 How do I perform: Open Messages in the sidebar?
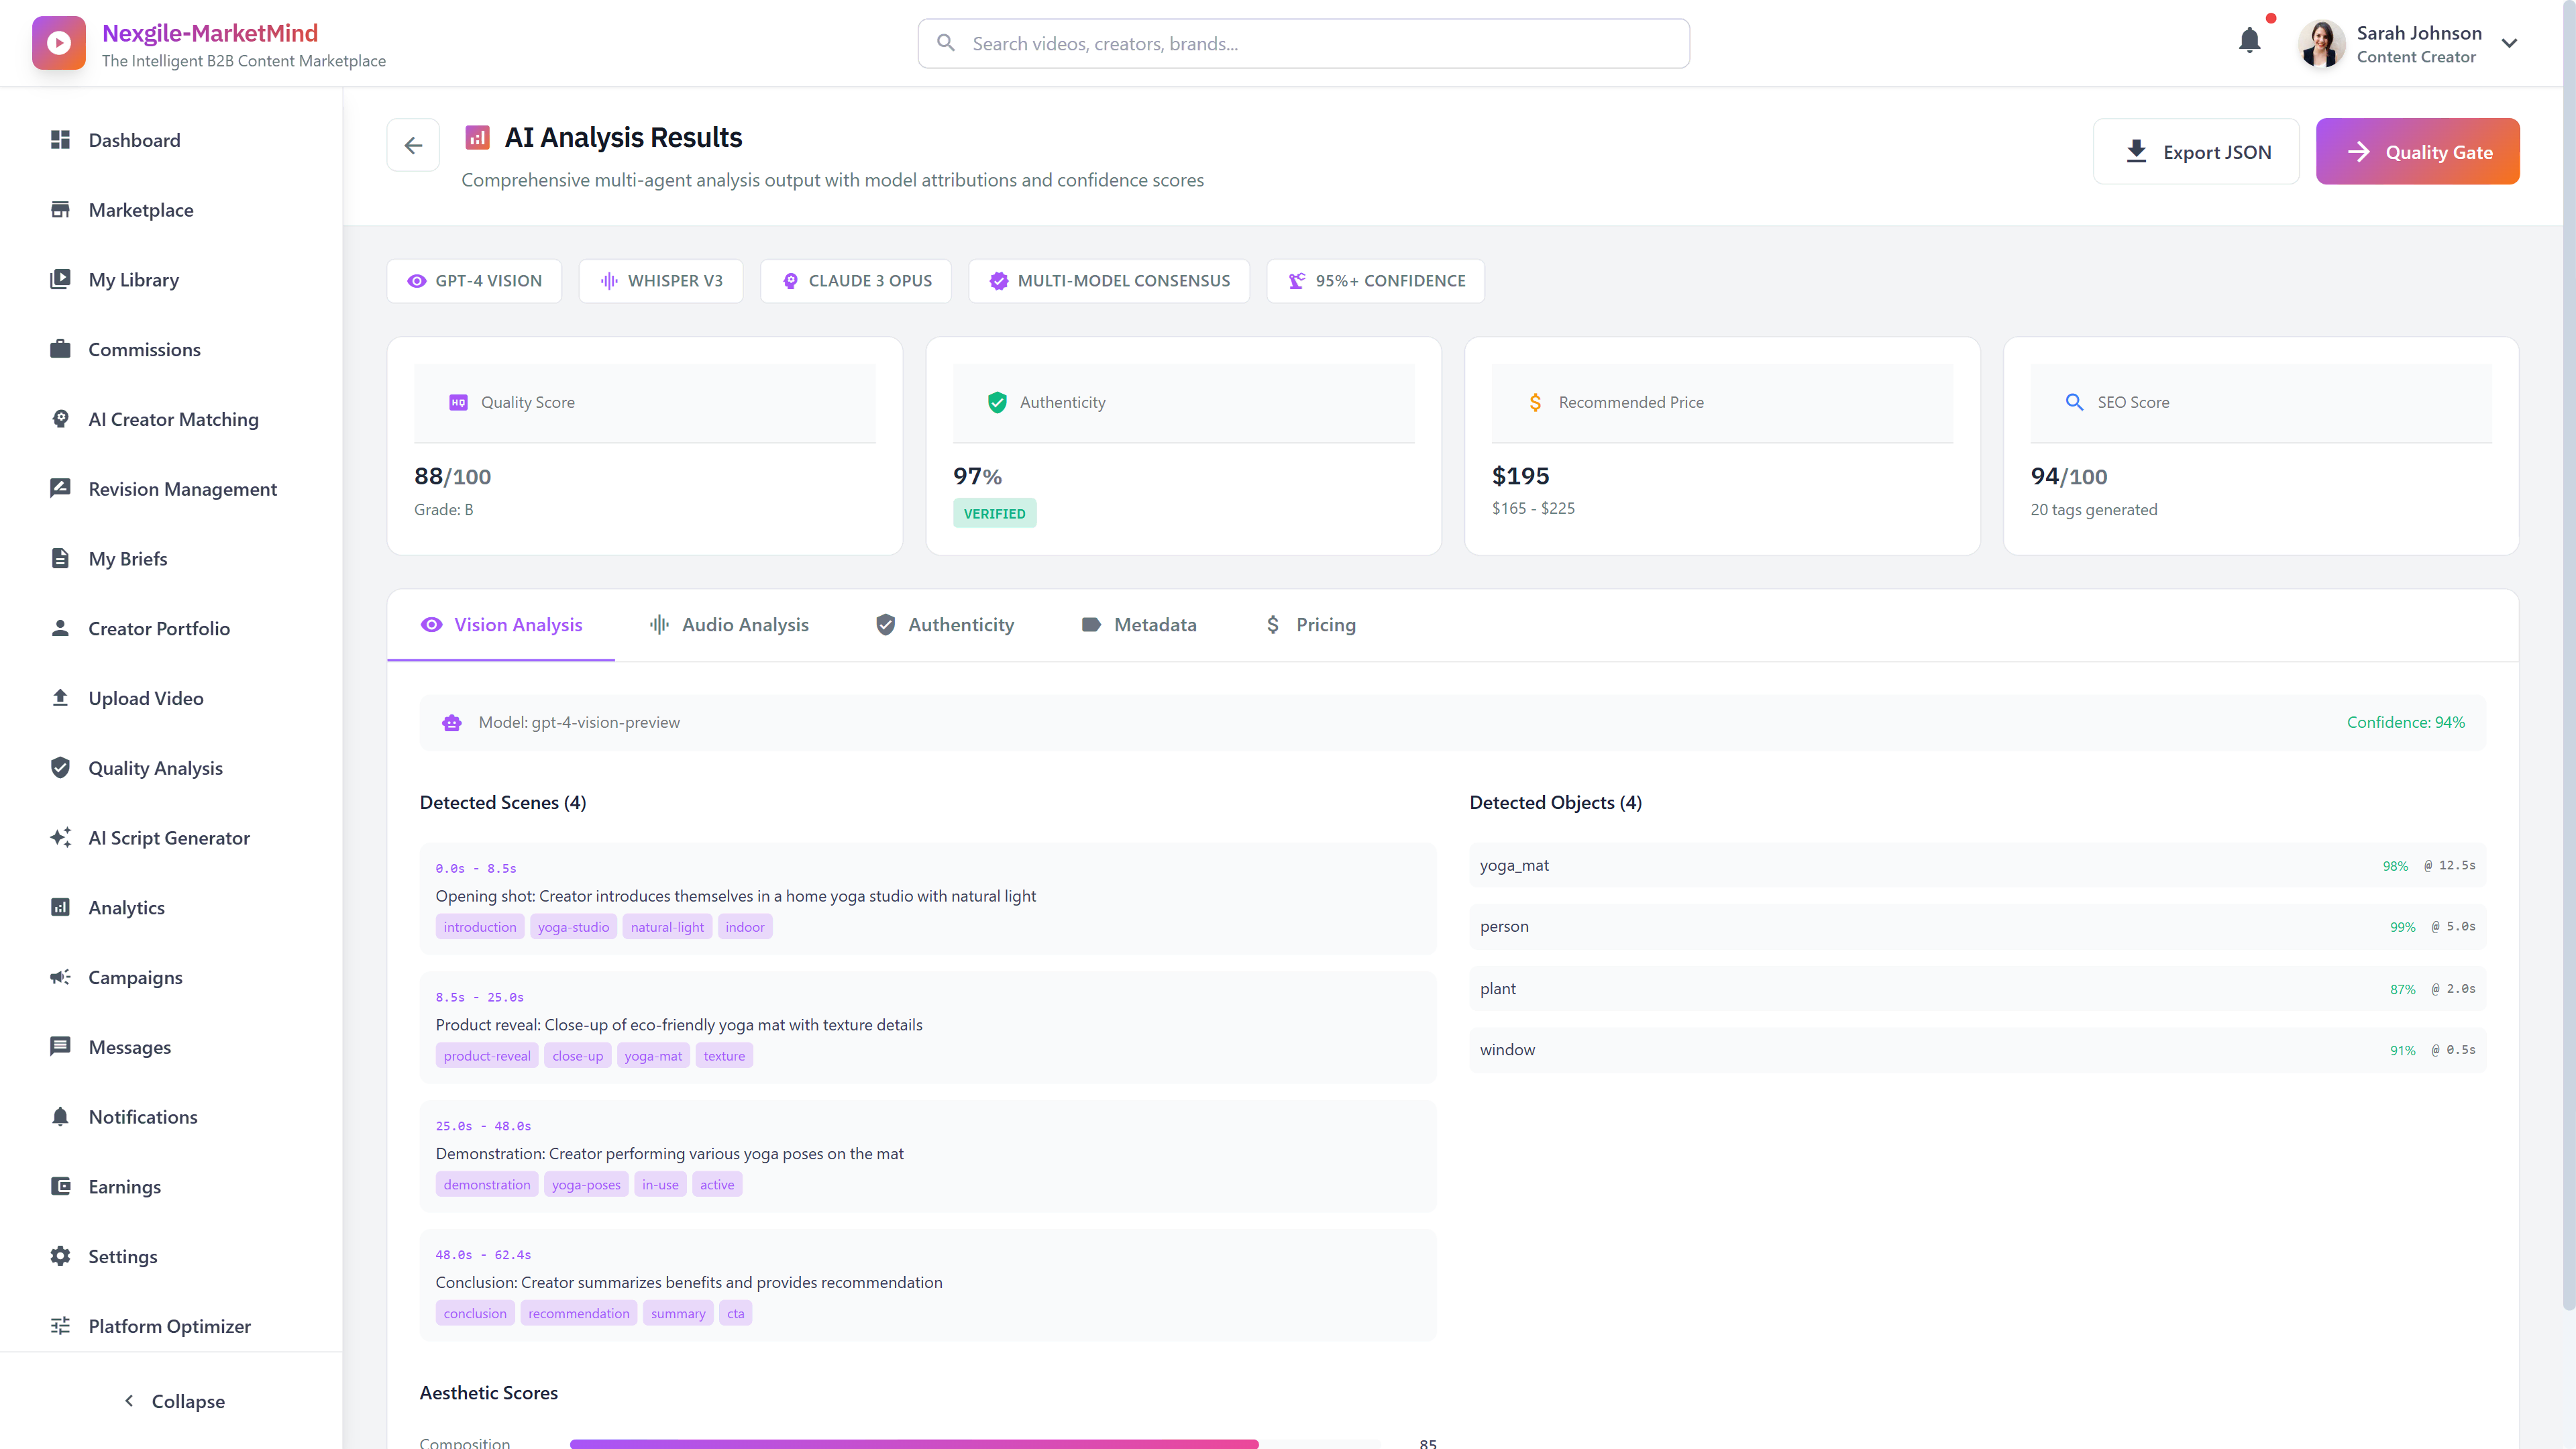click(x=129, y=1047)
